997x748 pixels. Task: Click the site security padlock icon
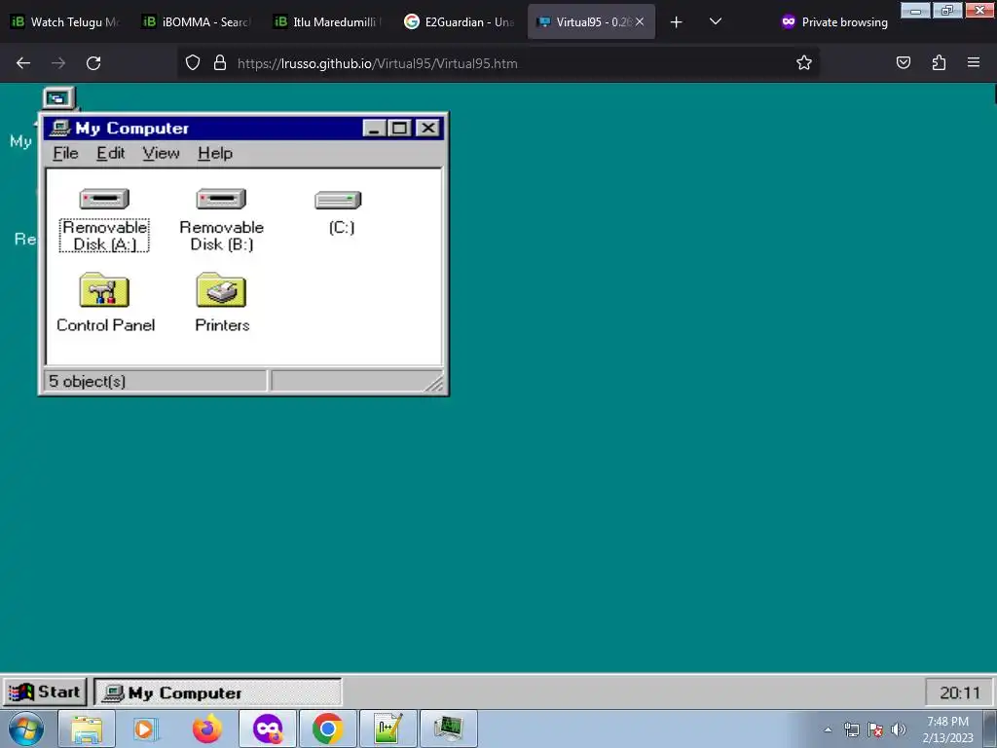click(x=220, y=63)
